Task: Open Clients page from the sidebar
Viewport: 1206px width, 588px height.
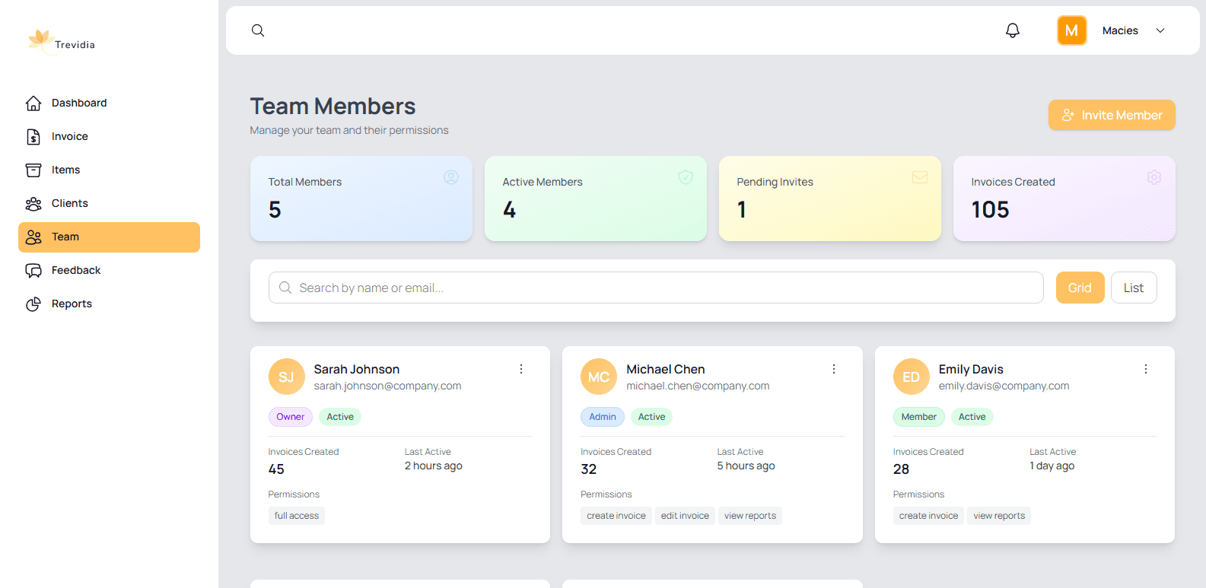Action: tap(69, 203)
